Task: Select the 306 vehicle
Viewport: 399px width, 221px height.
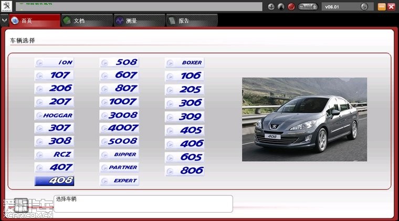Action: pos(184,103)
